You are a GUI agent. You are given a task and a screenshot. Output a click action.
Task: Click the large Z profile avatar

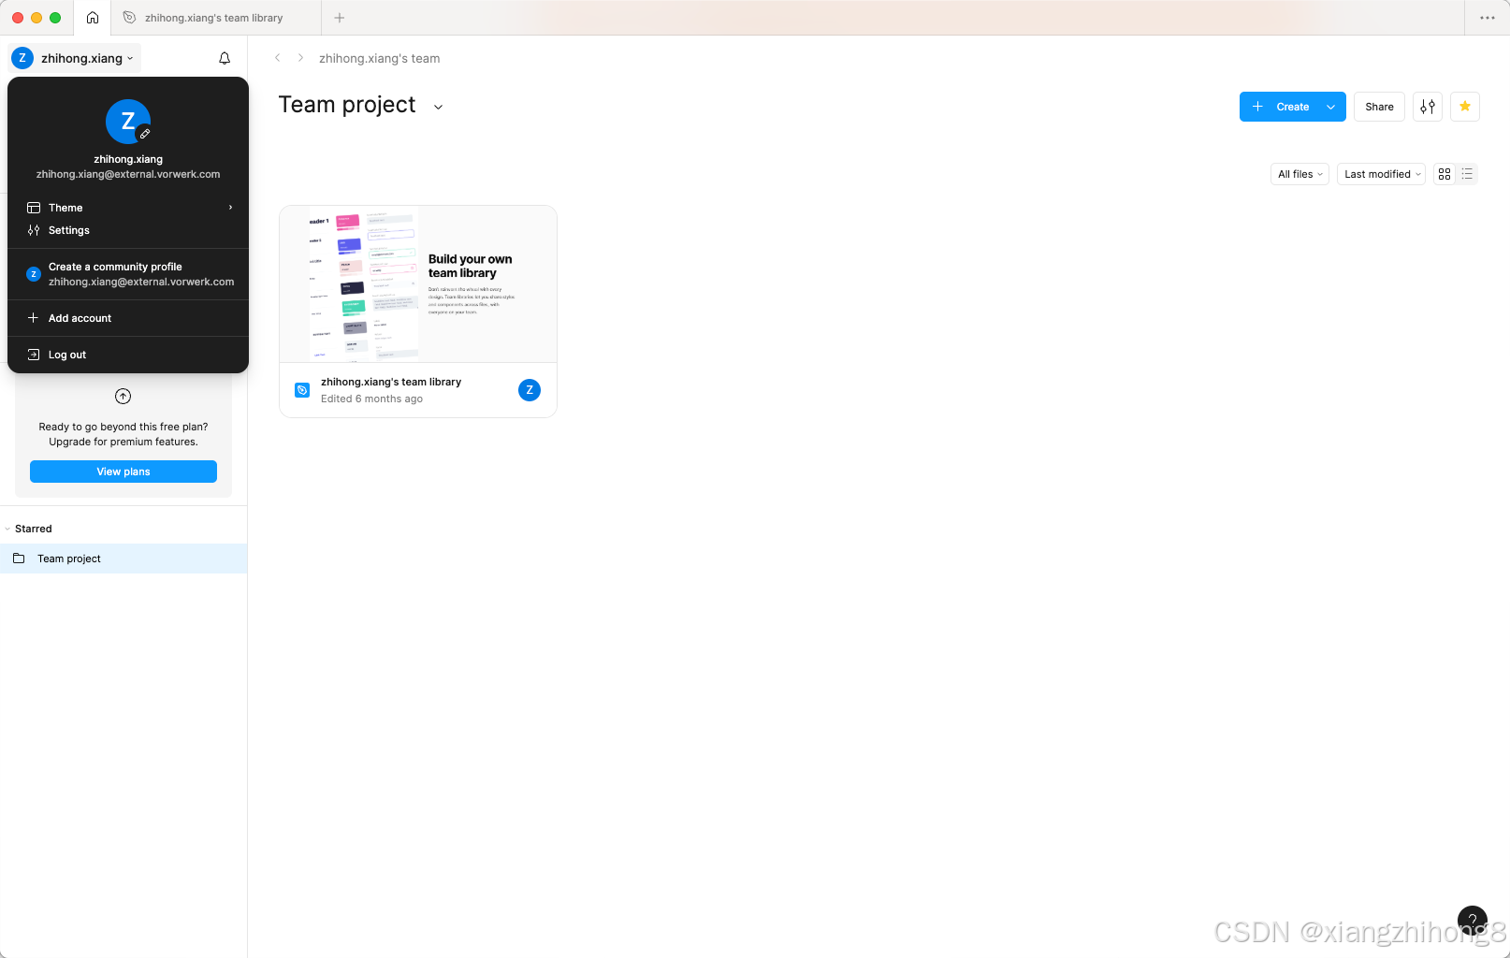pos(128,122)
